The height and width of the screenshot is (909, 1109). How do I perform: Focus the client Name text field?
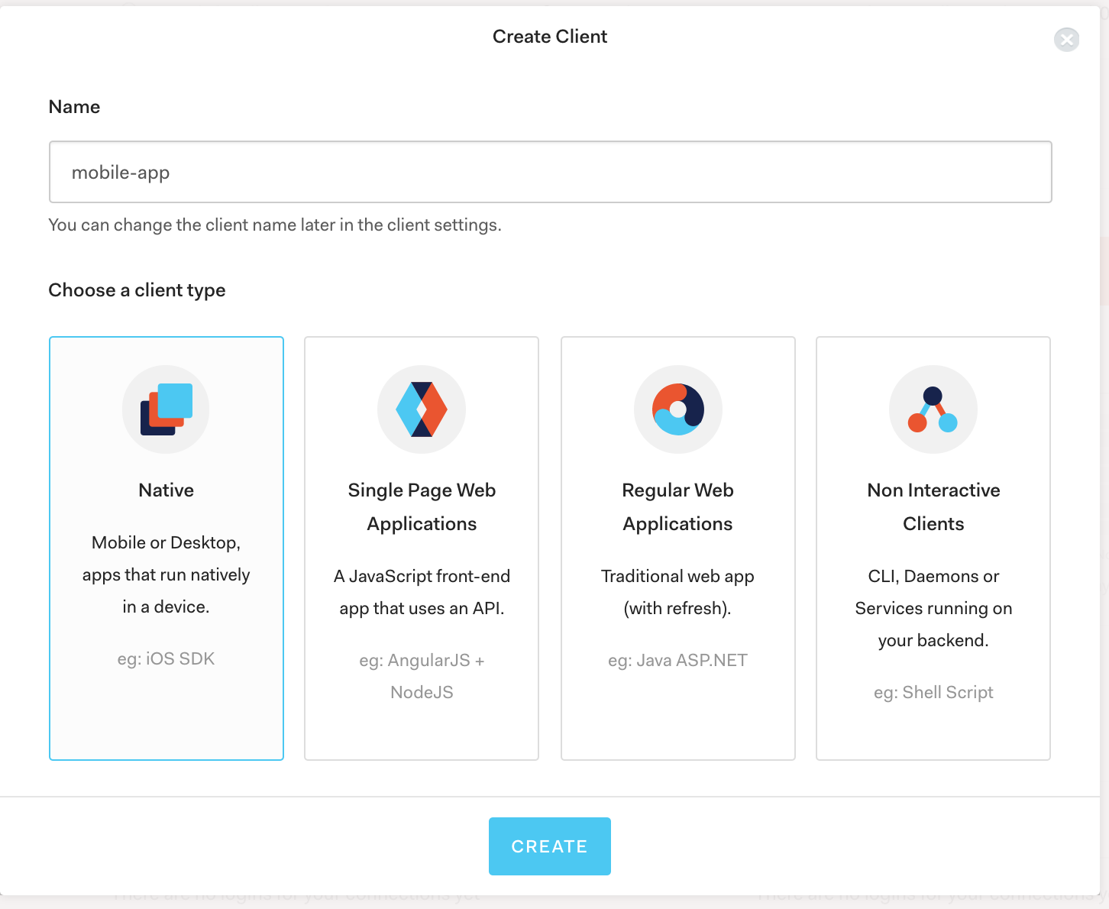[550, 172]
